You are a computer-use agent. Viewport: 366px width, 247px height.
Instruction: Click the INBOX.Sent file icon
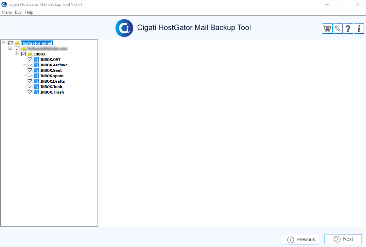click(x=36, y=70)
